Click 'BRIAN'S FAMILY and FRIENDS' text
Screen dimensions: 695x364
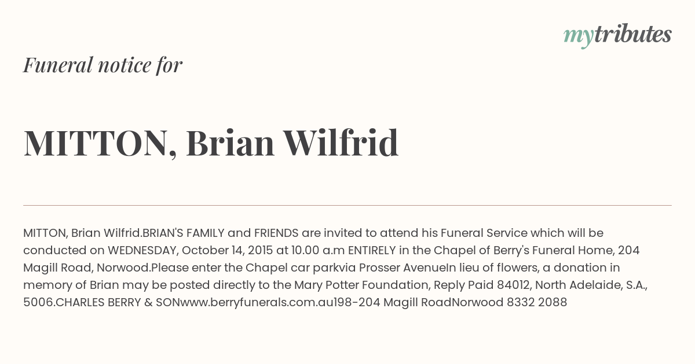[221, 233]
